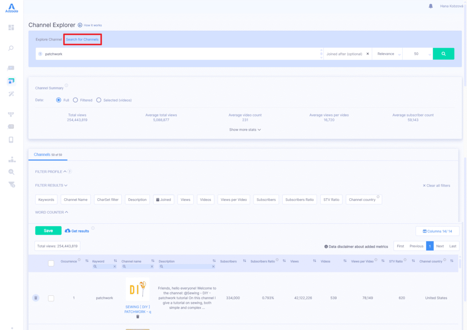Open the Explore Channel tab
This screenshot has width=467, height=330.
pyautogui.click(x=48, y=39)
